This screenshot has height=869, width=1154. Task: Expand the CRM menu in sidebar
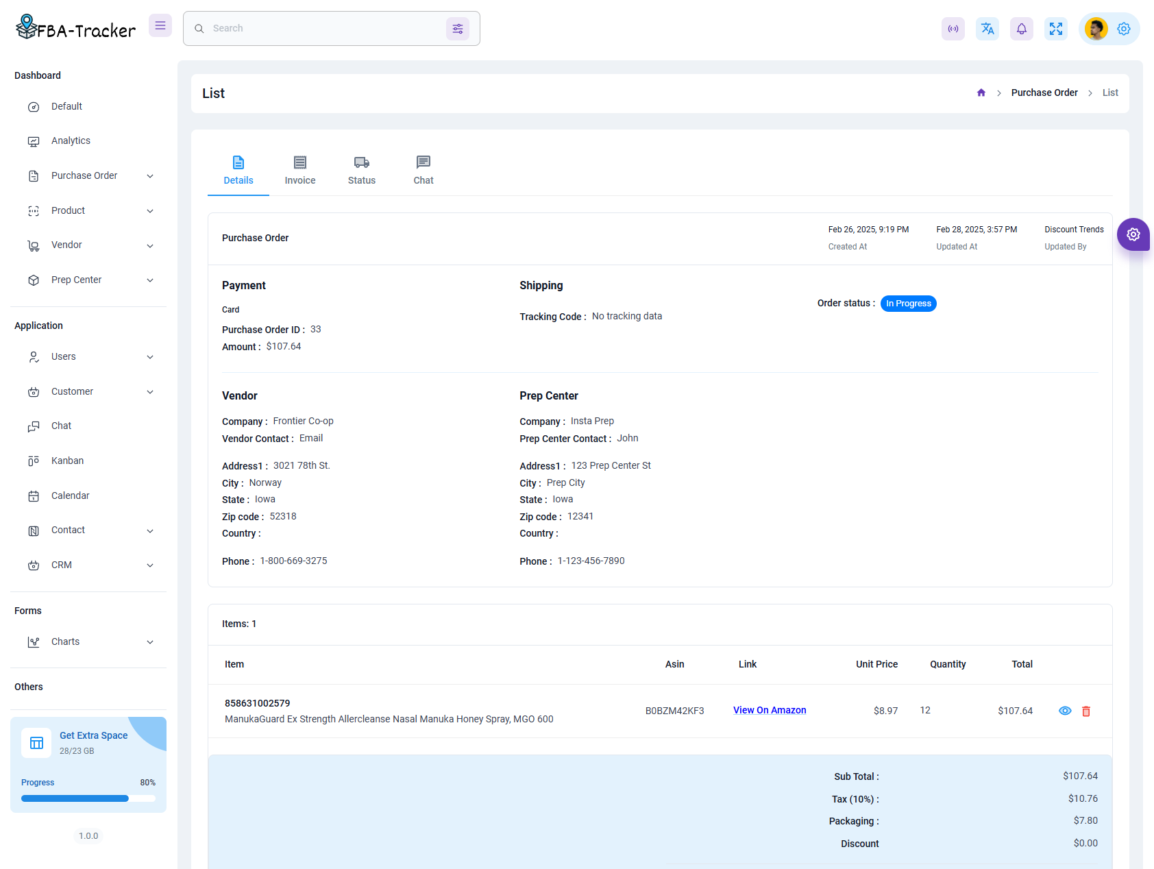pyautogui.click(x=61, y=565)
